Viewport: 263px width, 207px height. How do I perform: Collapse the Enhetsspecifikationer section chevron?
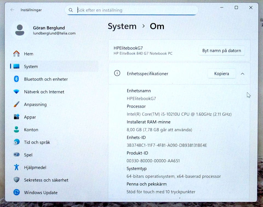(x=242, y=74)
